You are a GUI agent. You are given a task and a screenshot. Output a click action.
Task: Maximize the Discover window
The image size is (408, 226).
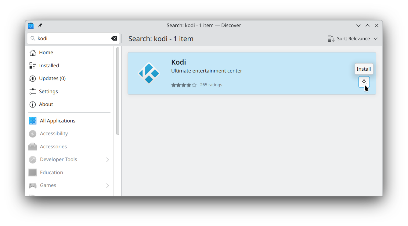pyautogui.click(x=367, y=26)
